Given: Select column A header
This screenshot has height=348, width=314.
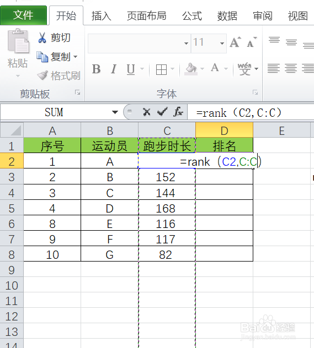Looking at the screenshot, I should click(x=52, y=130).
